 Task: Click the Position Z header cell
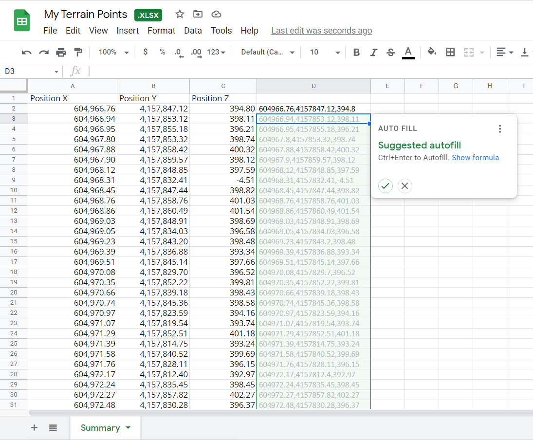tap(223, 98)
